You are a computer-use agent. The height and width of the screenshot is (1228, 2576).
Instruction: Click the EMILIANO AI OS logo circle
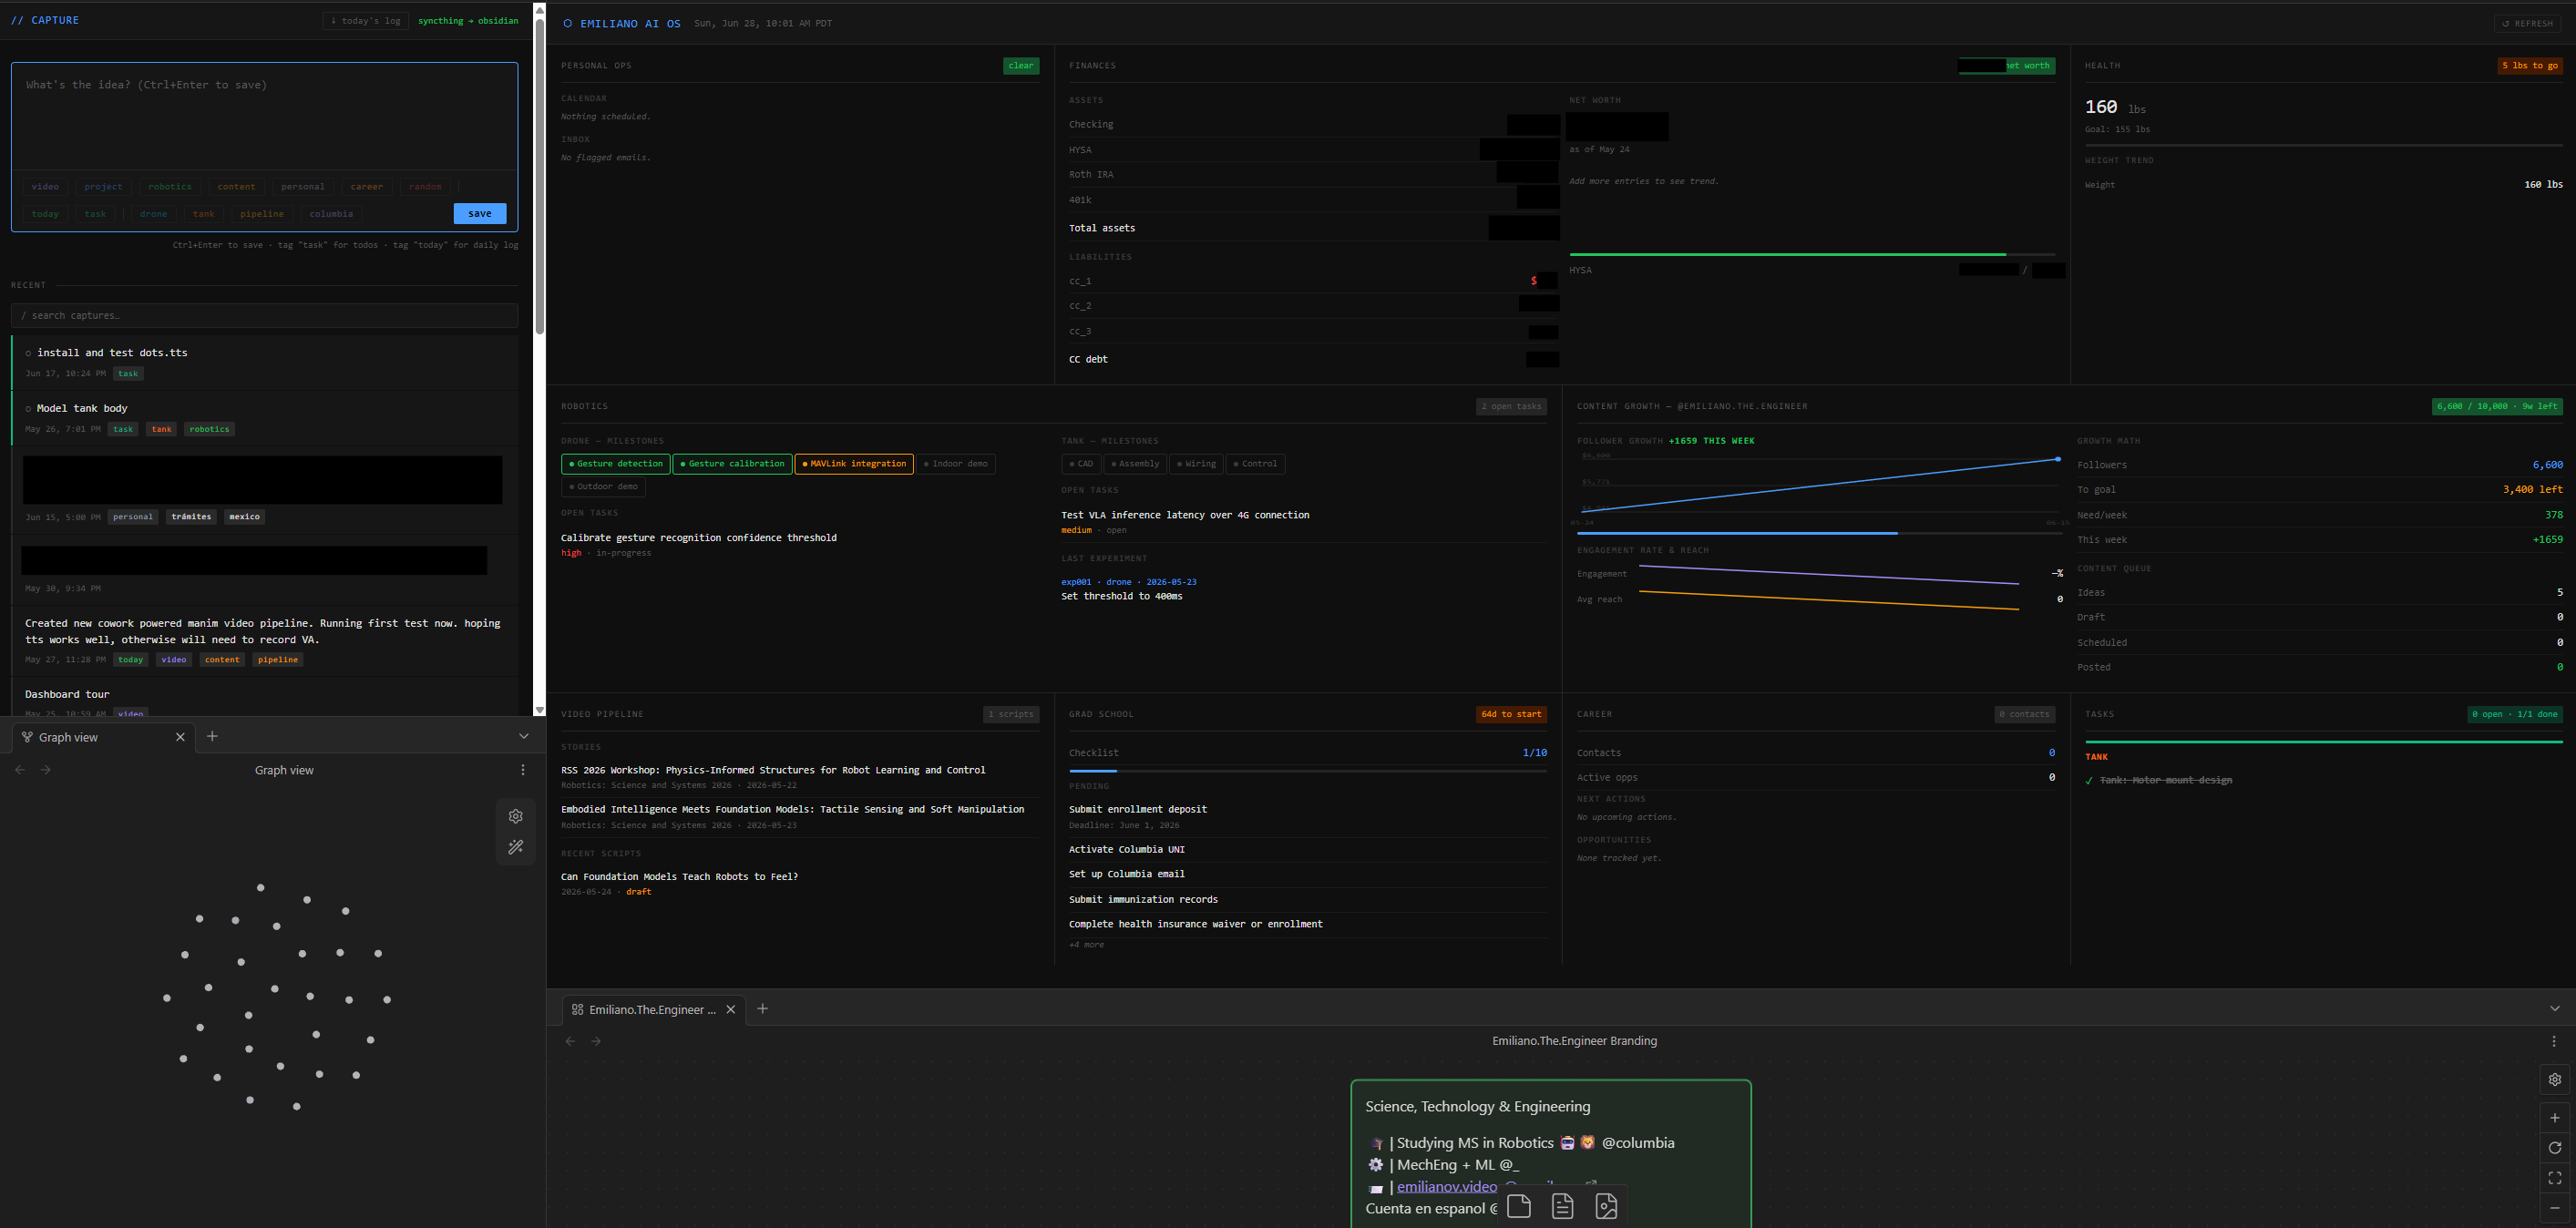coord(568,23)
